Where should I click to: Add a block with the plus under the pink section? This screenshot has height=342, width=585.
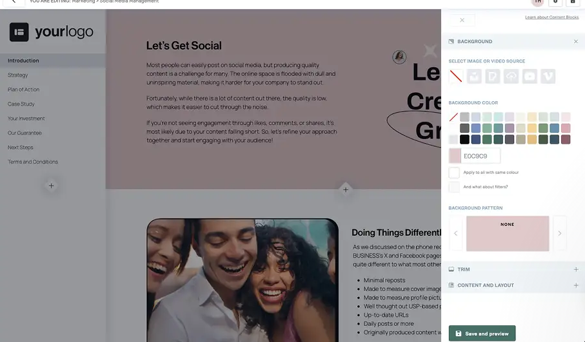[346, 189]
